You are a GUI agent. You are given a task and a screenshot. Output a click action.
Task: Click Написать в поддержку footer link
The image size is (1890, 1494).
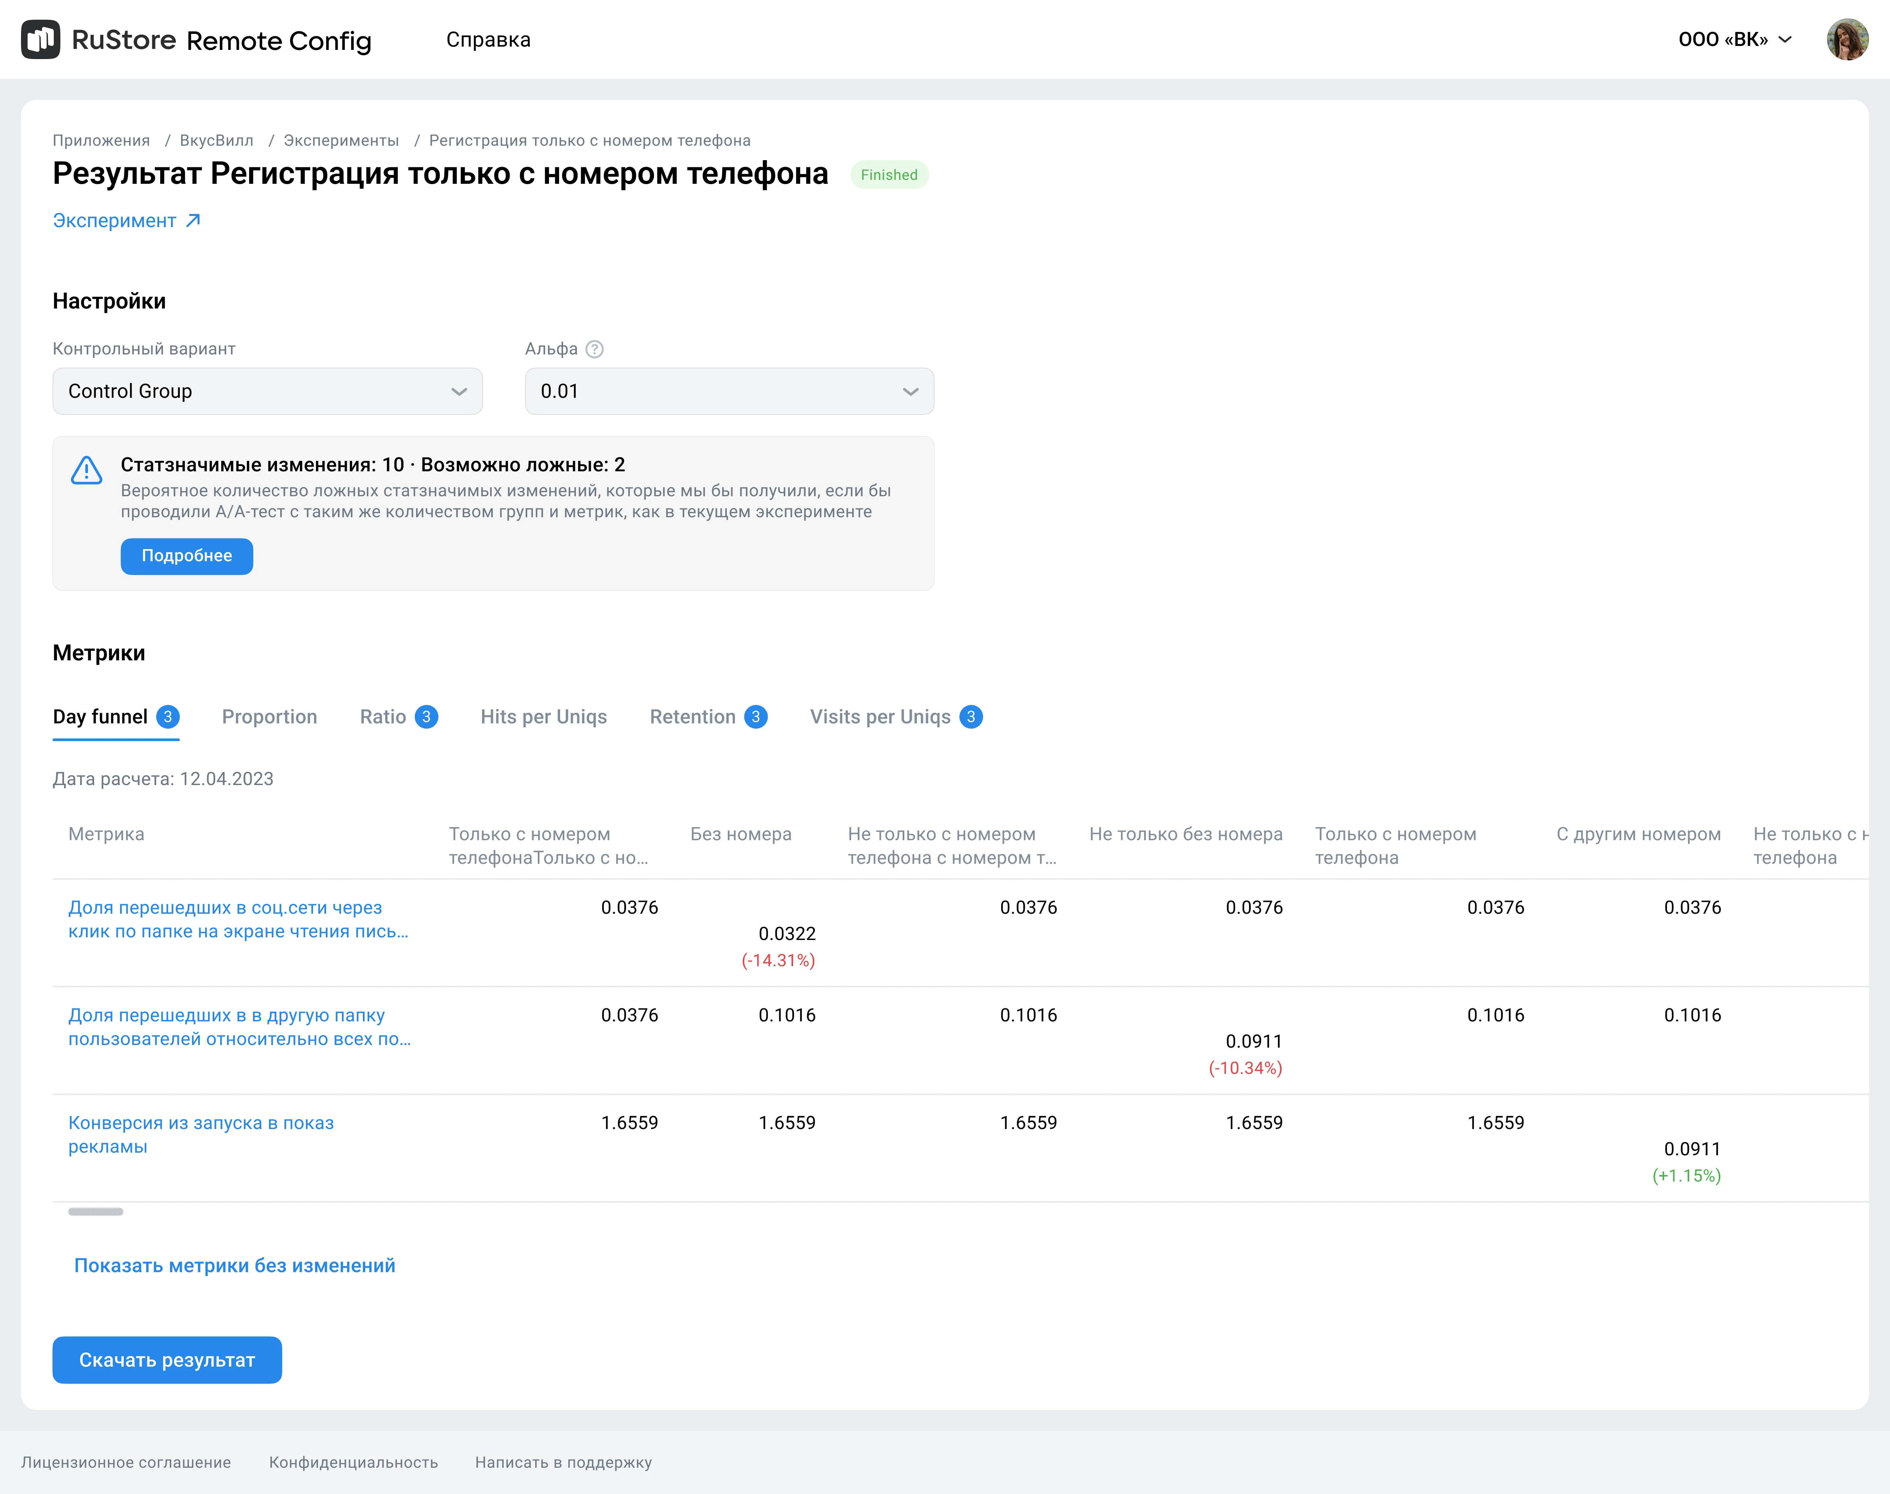(x=563, y=1462)
